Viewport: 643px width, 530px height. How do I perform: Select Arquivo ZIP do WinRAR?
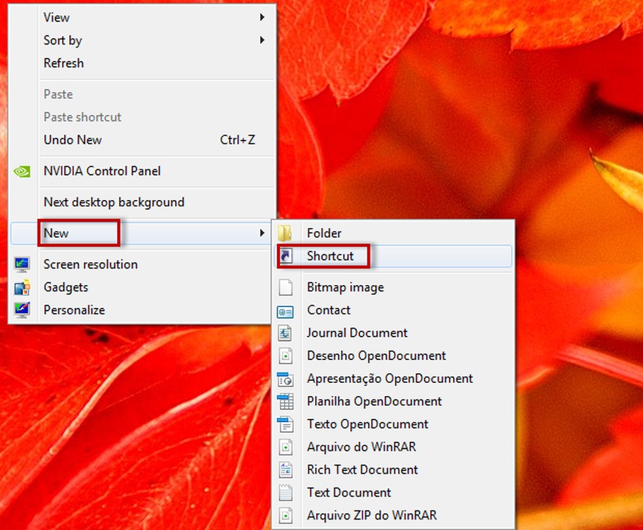coord(393,515)
